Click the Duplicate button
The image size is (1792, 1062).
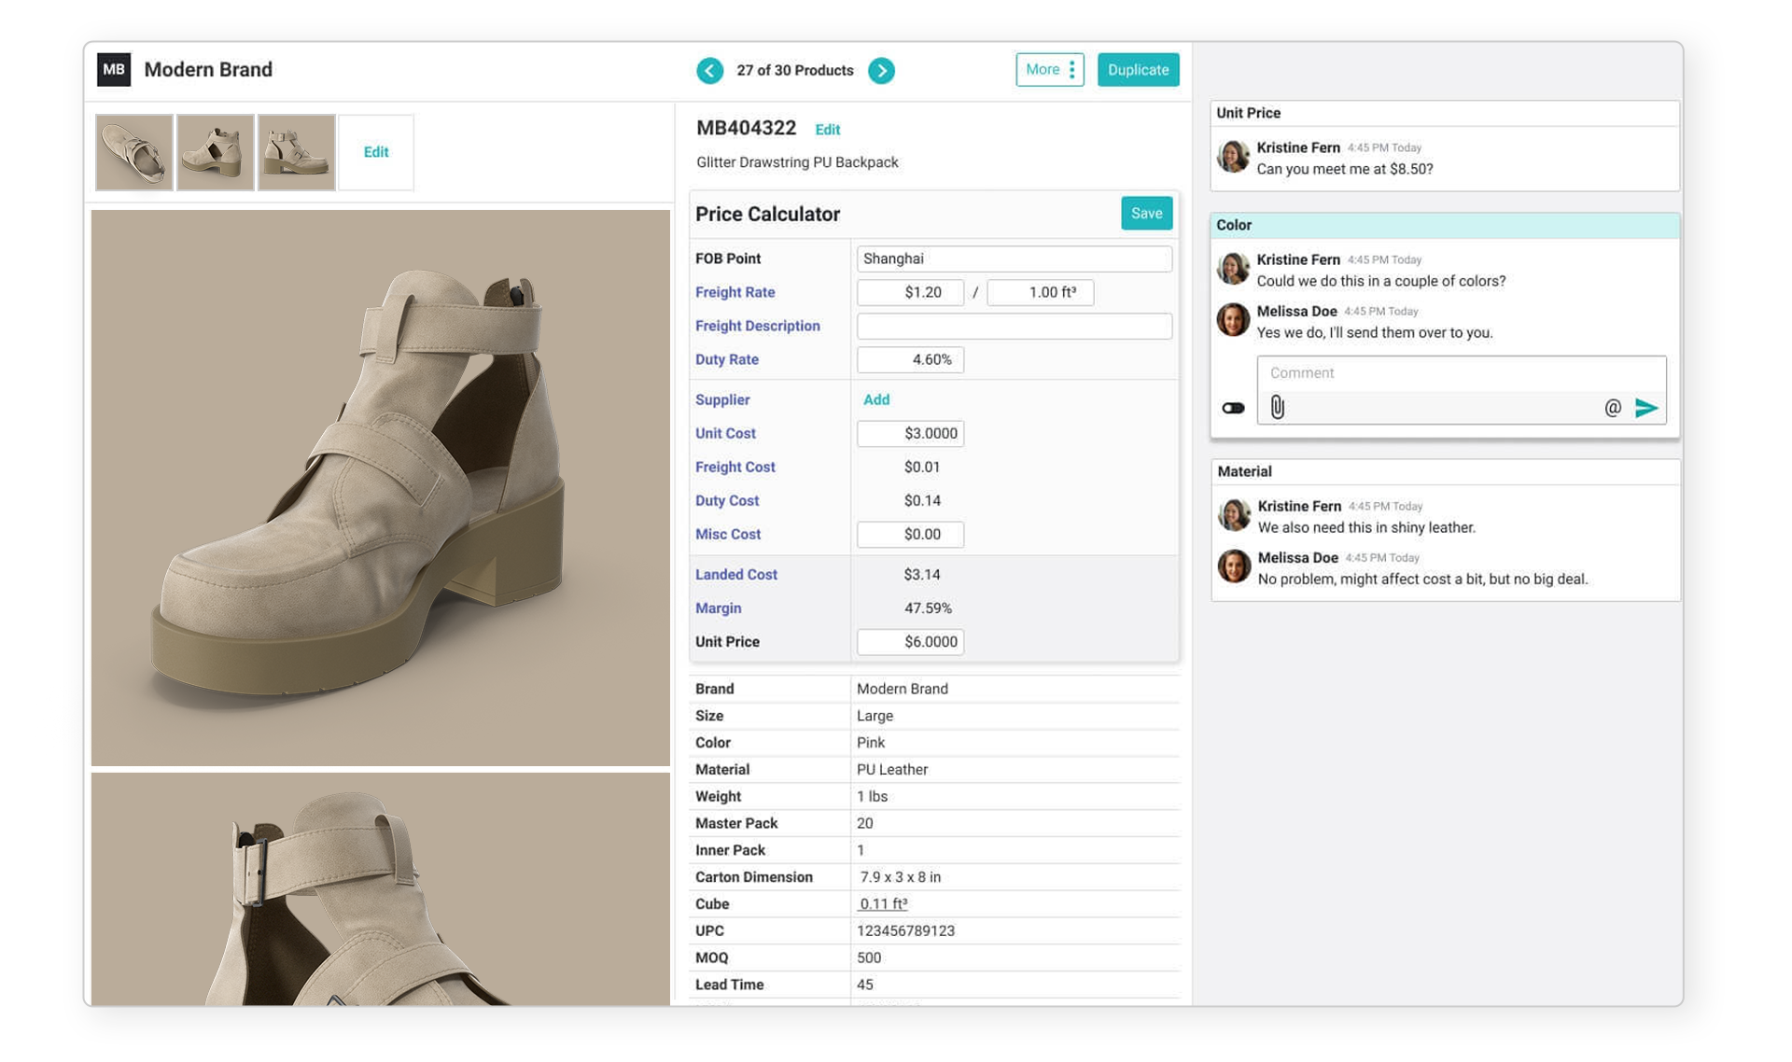click(x=1138, y=70)
